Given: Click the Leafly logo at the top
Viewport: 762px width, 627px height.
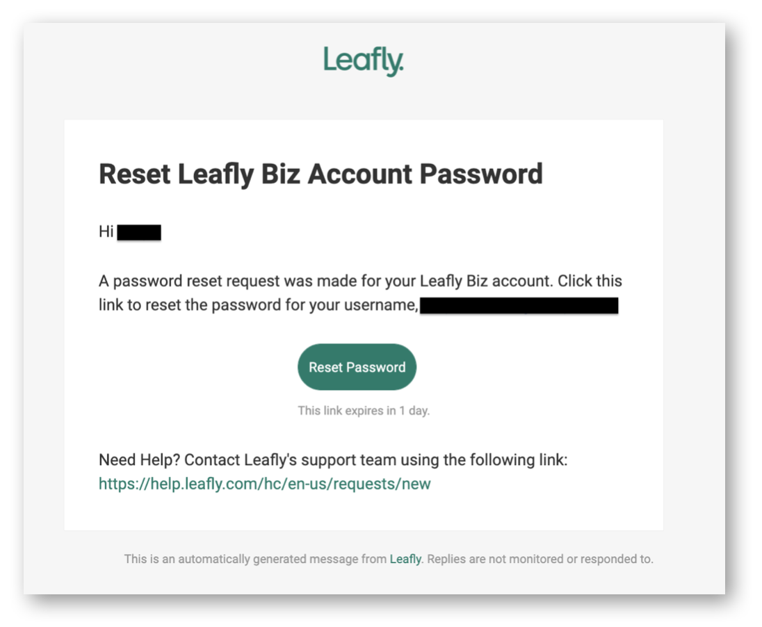Looking at the screenshot, I should tap(364, 61).
